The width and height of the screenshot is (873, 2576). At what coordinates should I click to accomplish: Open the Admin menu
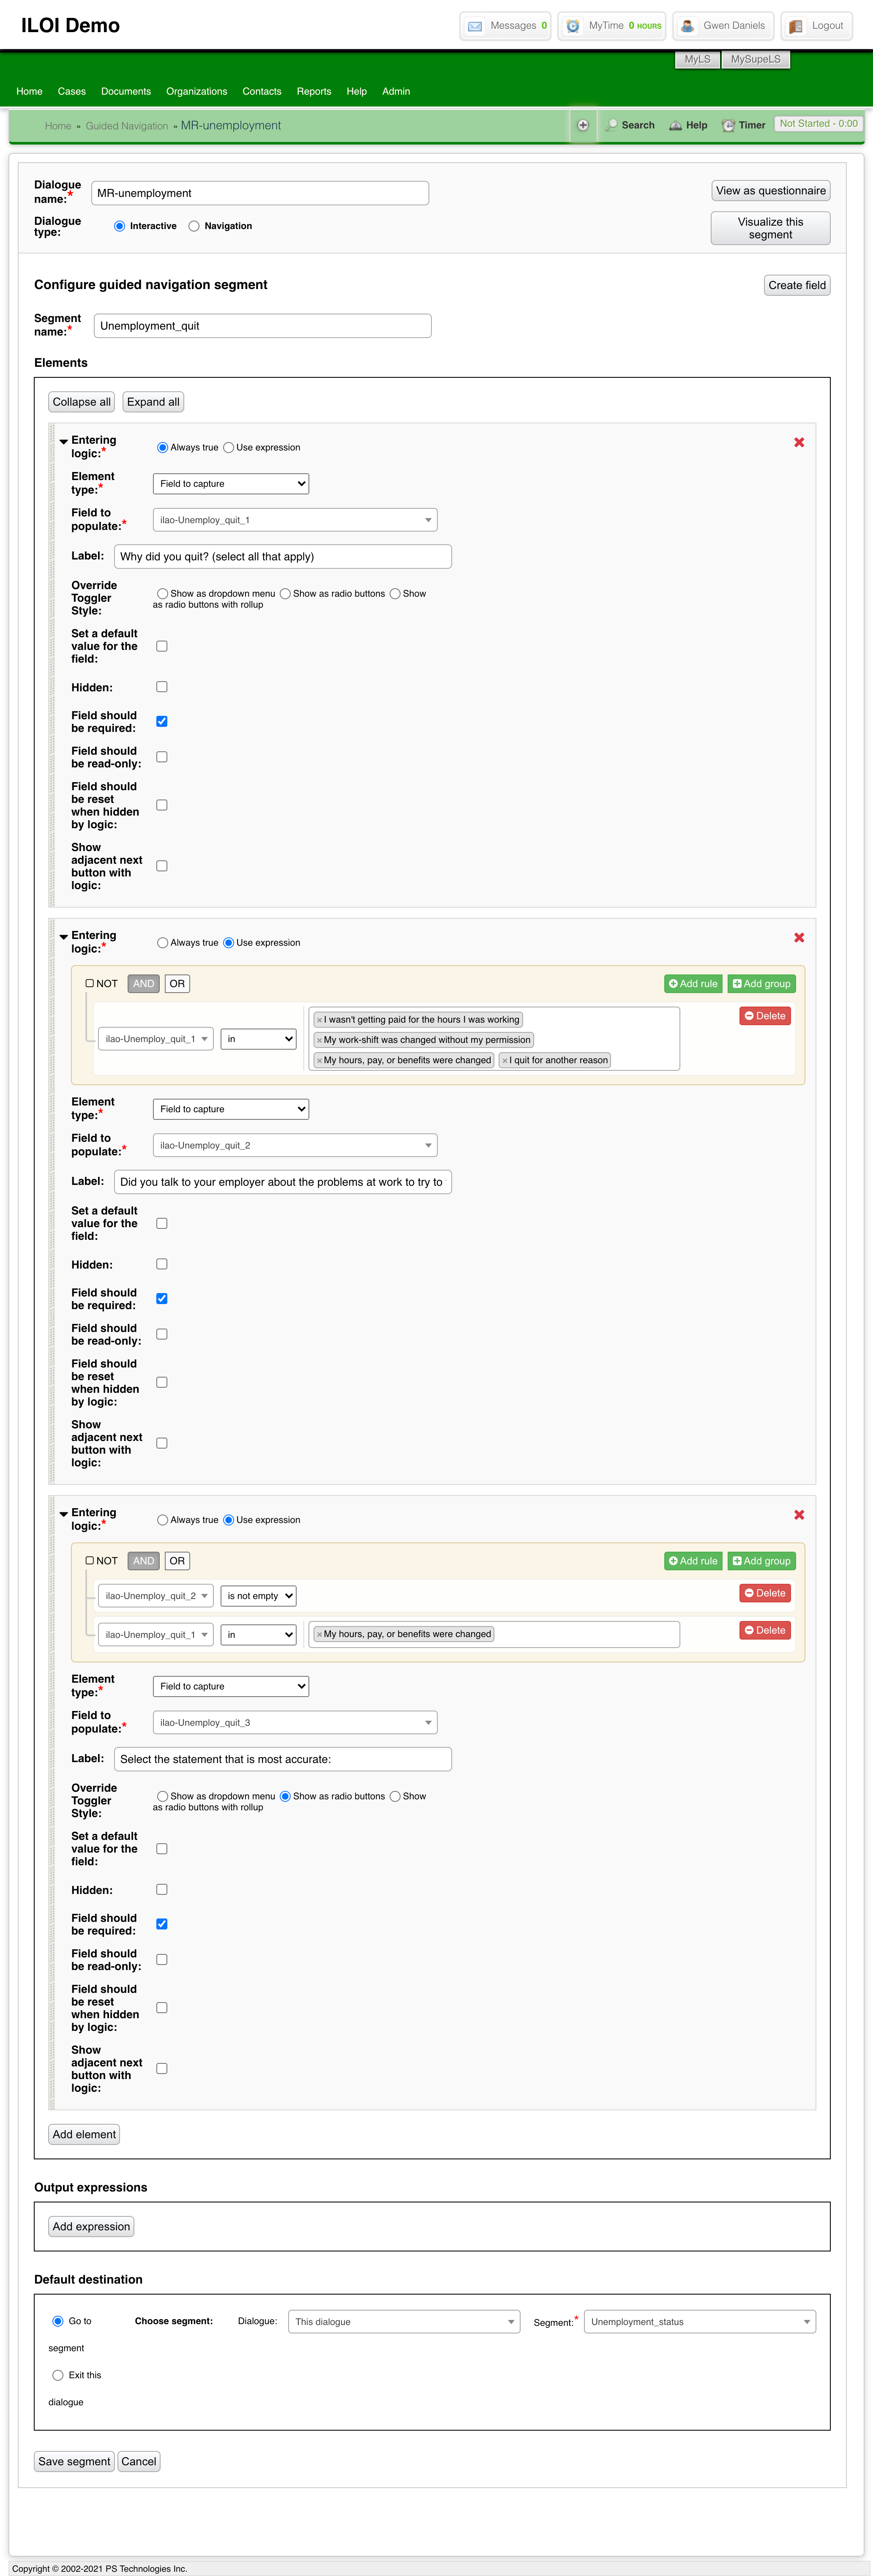[396, 91]
